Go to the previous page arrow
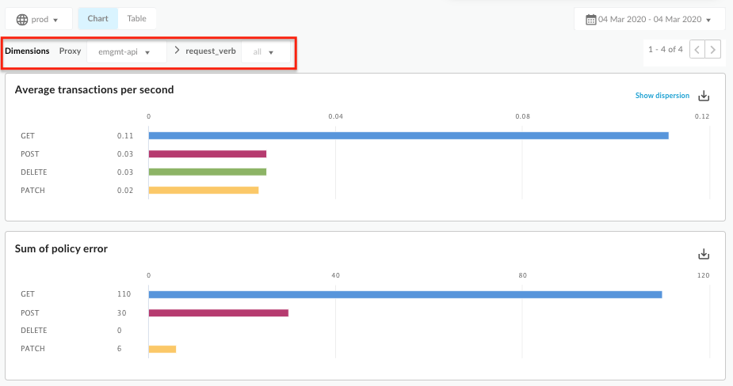Viewport: 733px width, 386px height. click(697, 50)
